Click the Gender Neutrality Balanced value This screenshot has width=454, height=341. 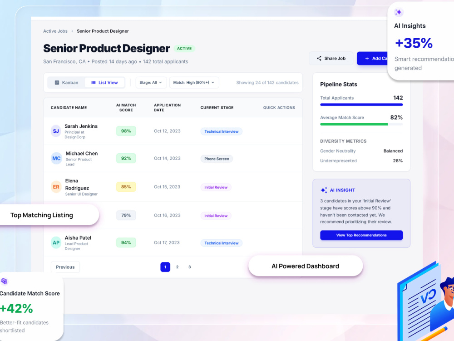coord(393,151)
